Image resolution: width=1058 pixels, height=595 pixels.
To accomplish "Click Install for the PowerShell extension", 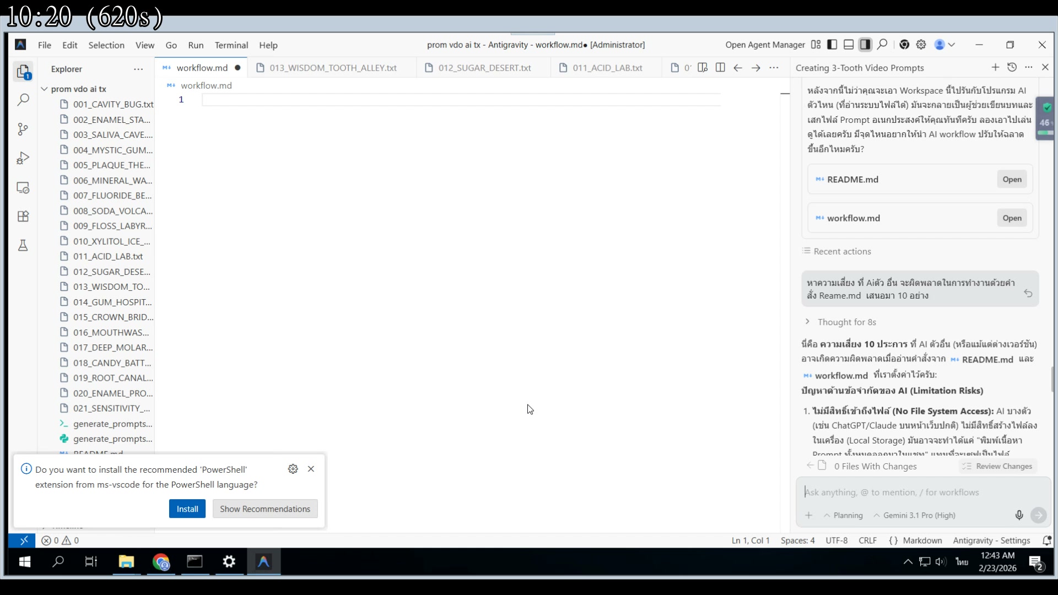I will 187,508.
